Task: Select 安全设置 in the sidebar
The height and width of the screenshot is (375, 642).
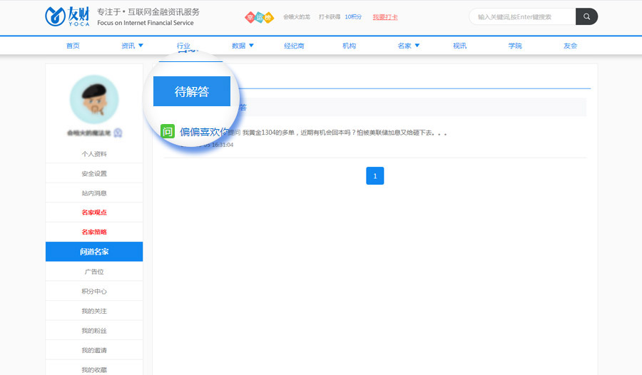Action: pyautogui.click(x=94, y=173)
